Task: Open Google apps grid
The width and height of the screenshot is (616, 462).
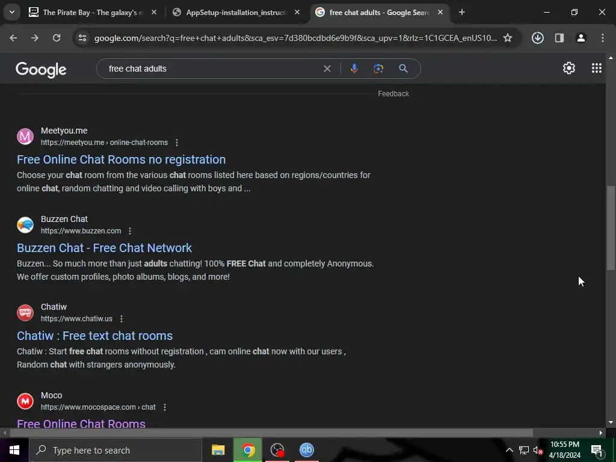Action: point(597,69)
